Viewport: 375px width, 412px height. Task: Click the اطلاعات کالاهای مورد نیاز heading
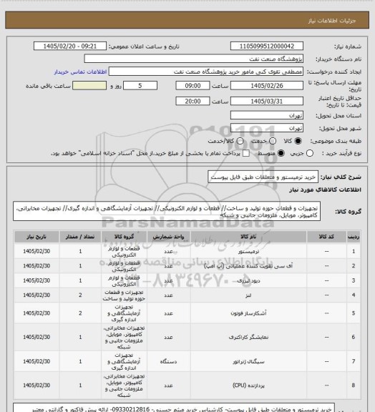(x=325, y=190)
